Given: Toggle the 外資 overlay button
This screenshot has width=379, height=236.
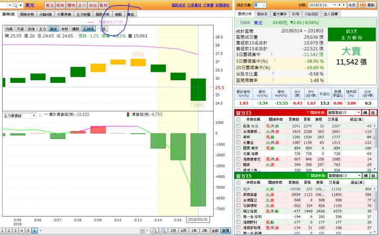Looking at the screenshot, I should tap(20, 29).
